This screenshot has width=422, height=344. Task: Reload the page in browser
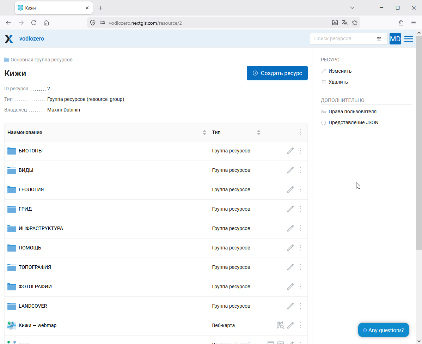33,23
